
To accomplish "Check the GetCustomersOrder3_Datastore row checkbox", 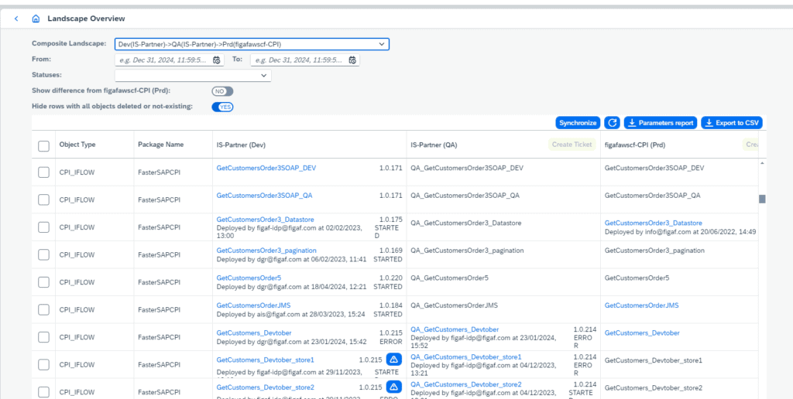I will coord(44,227).
